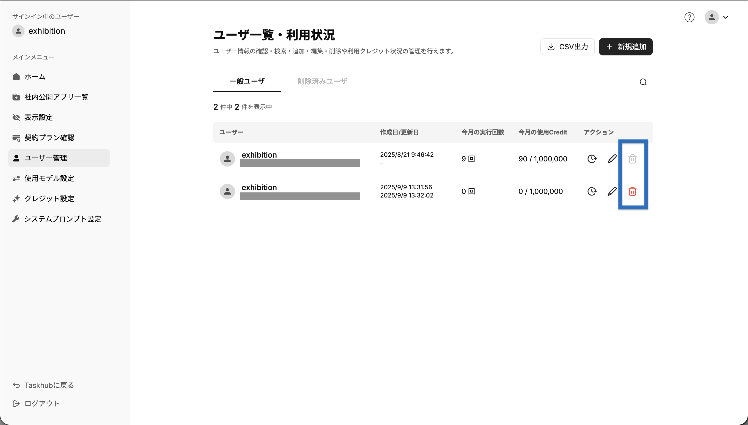Switch to 削除済みユーザ tab
The width and height of the screenshot is (748, 425).
pos(322,81)
